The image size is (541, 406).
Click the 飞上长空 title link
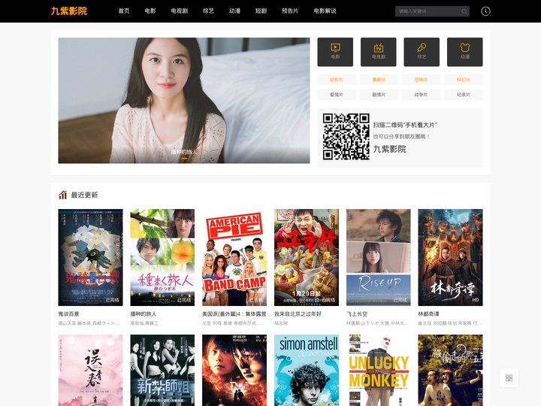coord(357,314)
